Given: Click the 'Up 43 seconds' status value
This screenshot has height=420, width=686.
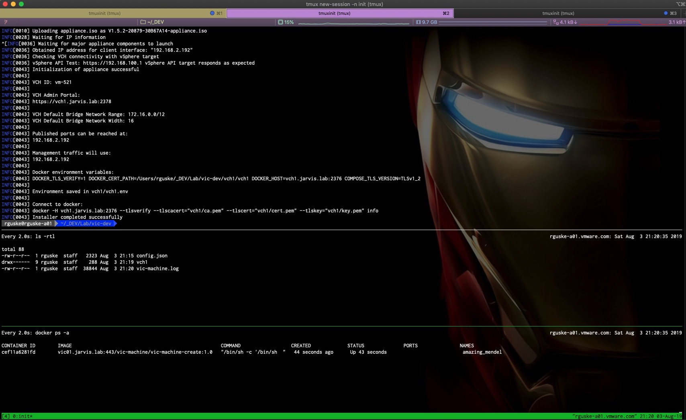Looking at the screenshot, I should coord(368,352).
